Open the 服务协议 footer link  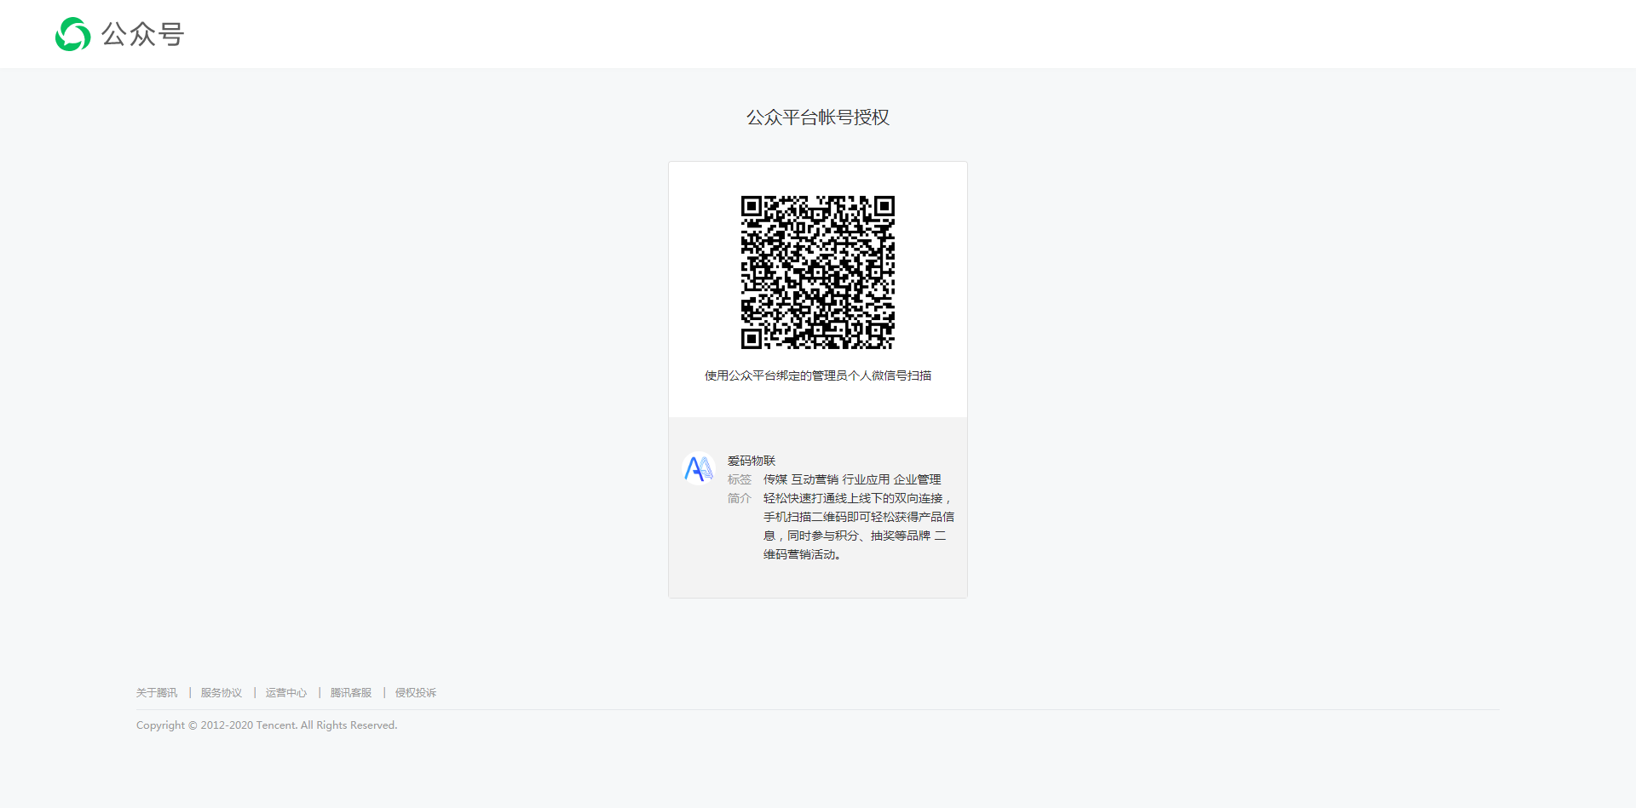pyautogui.click(x=222, y=693)
